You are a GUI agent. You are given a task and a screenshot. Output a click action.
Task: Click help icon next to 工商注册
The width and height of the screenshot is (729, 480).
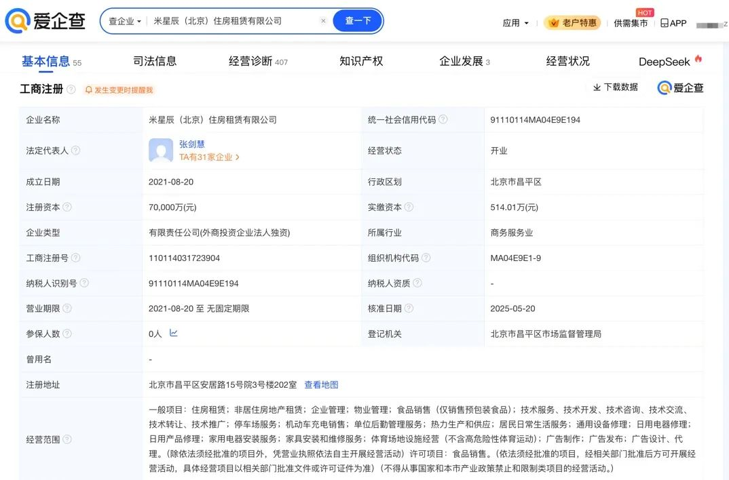(x=71, y=89)
